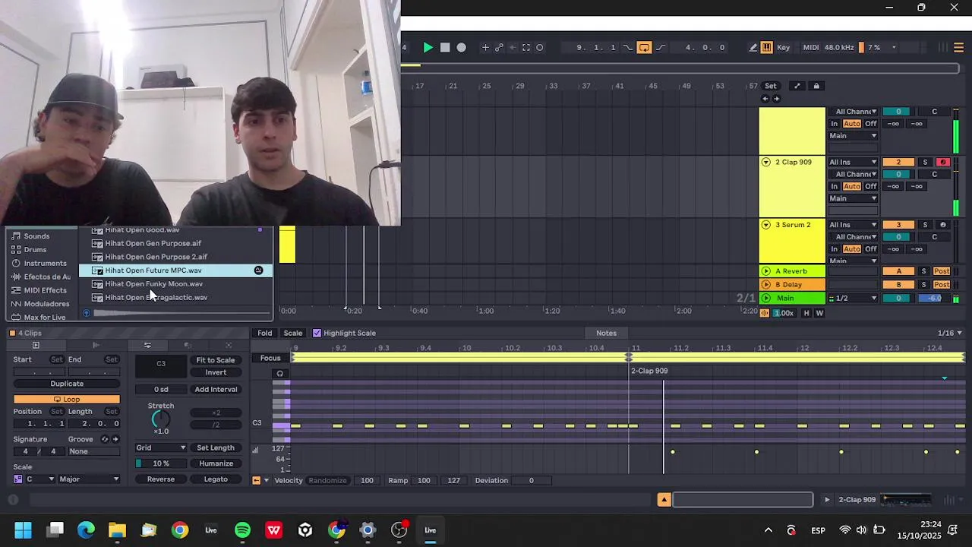
Task: Click the arrangement Lock Envelopes padlock icon
Action: 816,86
